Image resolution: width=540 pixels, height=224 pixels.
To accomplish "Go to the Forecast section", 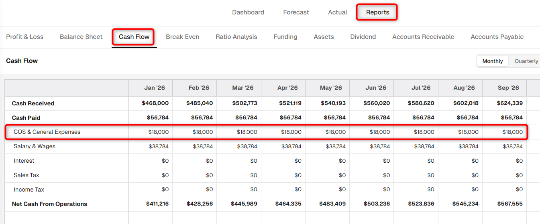I will pyautogui.click(x=296, y=12).
